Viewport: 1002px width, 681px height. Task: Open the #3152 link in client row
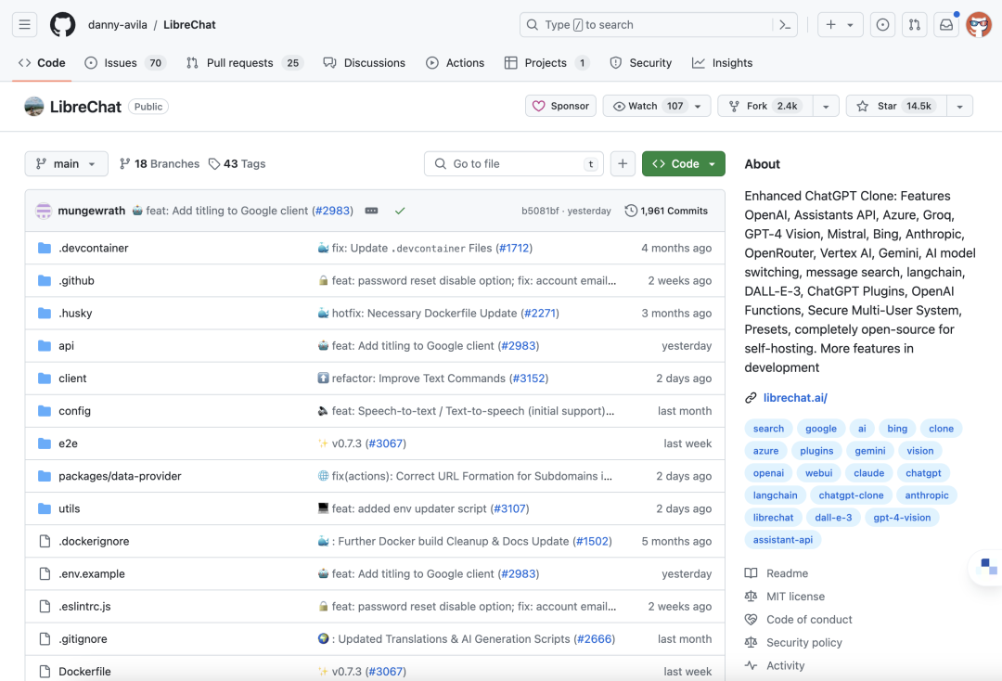pyautogui.click(x=529, y=379)
